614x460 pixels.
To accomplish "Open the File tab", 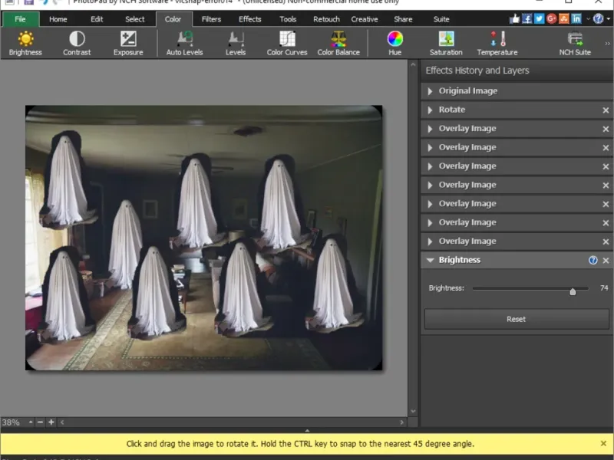I will point(21,19).
